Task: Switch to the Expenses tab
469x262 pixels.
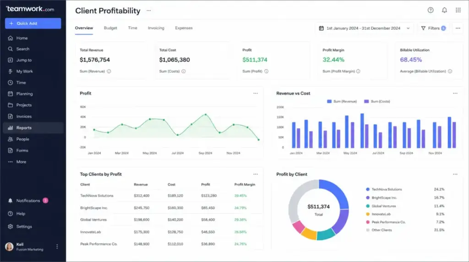Action: (x=184, y=28)
